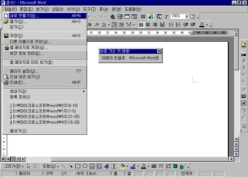Apply black font color on drawing toolbar
248x178 pixels.
point(144,166)
